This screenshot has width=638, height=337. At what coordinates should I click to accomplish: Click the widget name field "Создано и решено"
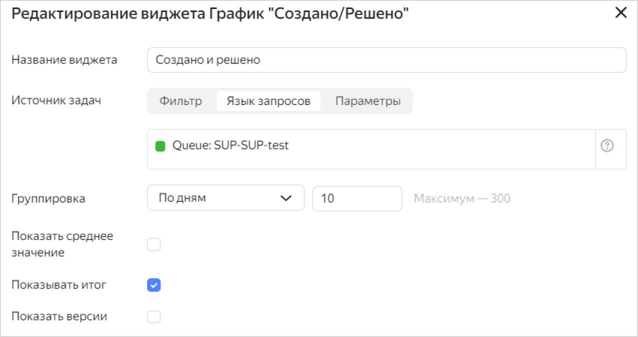coord(386,60)
